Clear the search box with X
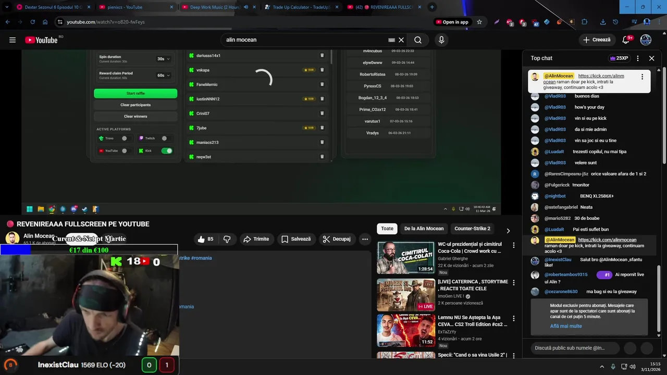The image size is (667, 375). click(x=401, y=40)
